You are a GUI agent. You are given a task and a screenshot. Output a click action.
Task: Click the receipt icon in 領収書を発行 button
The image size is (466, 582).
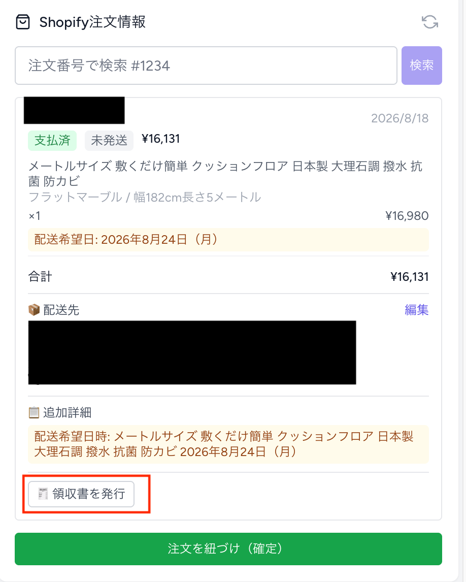[x=43, y=494]
